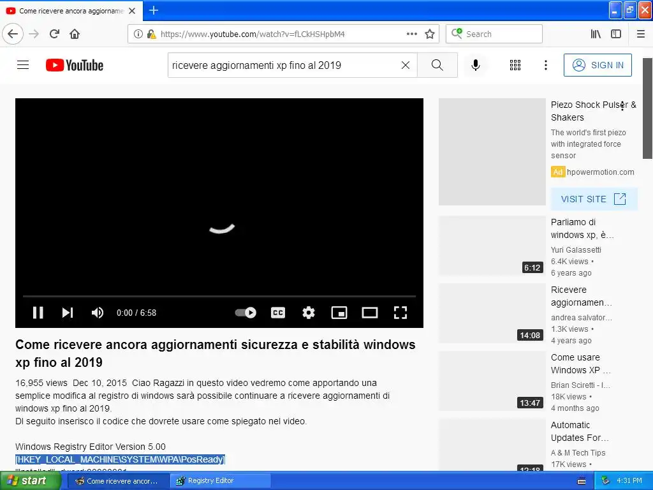
Task: Bookmark this page with the star
Action: click(430, 34)
